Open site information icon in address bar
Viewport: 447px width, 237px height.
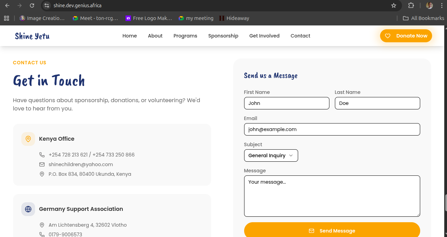47,6
